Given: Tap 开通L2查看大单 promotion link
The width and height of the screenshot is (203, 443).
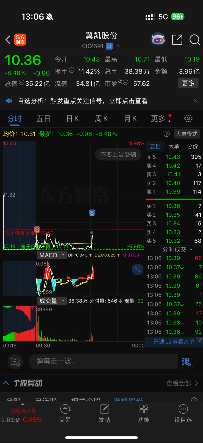Looking at the screenshot, I should pyautogui.click(x=174, y=342).
